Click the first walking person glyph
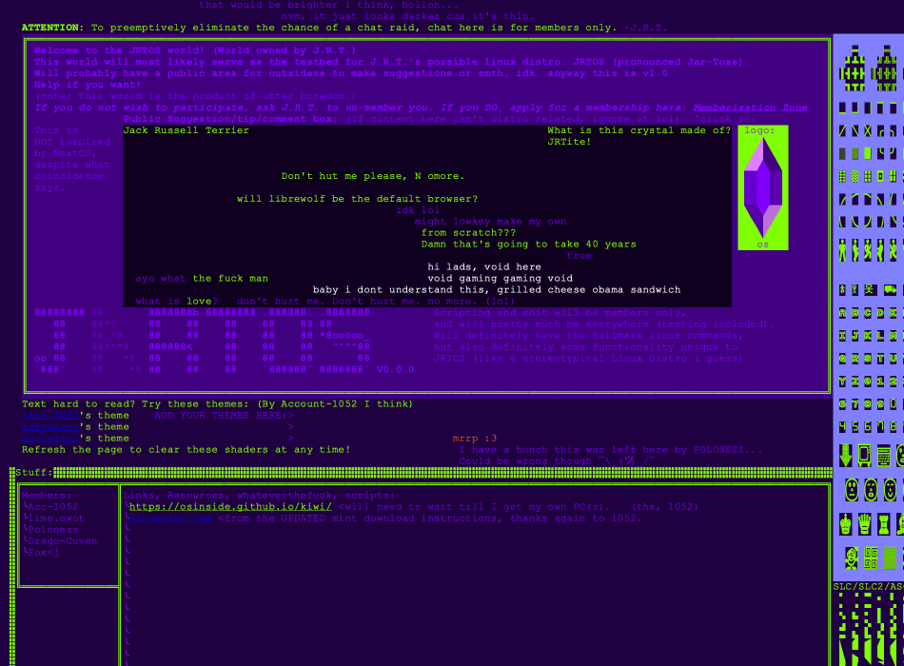This screenshot has width=904, height=666. (844, 250)
